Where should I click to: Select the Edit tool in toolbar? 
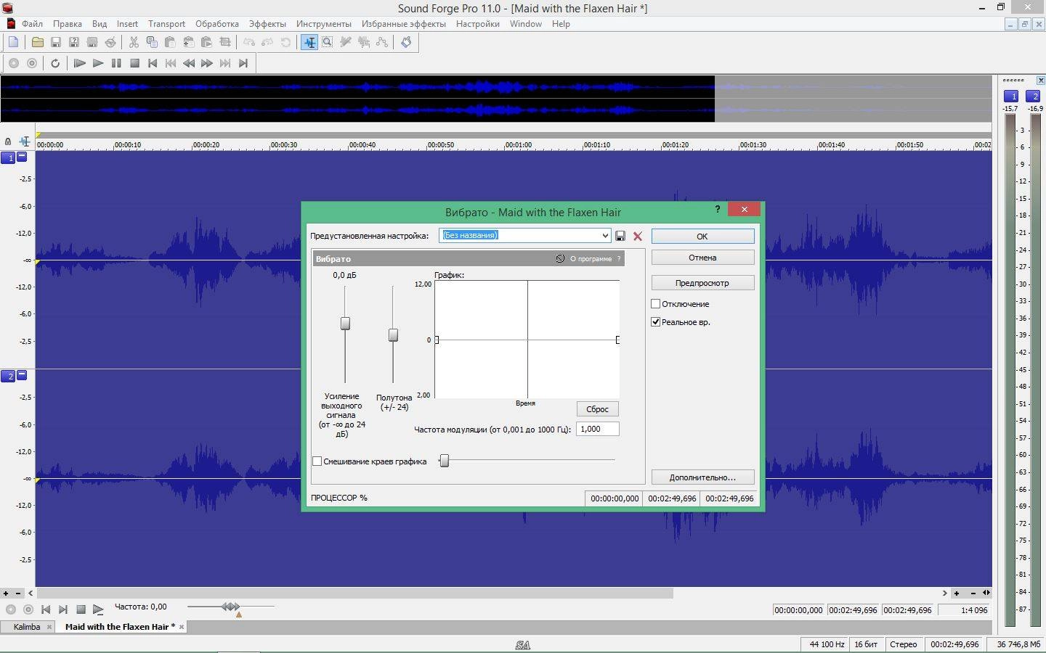point(309,42)
